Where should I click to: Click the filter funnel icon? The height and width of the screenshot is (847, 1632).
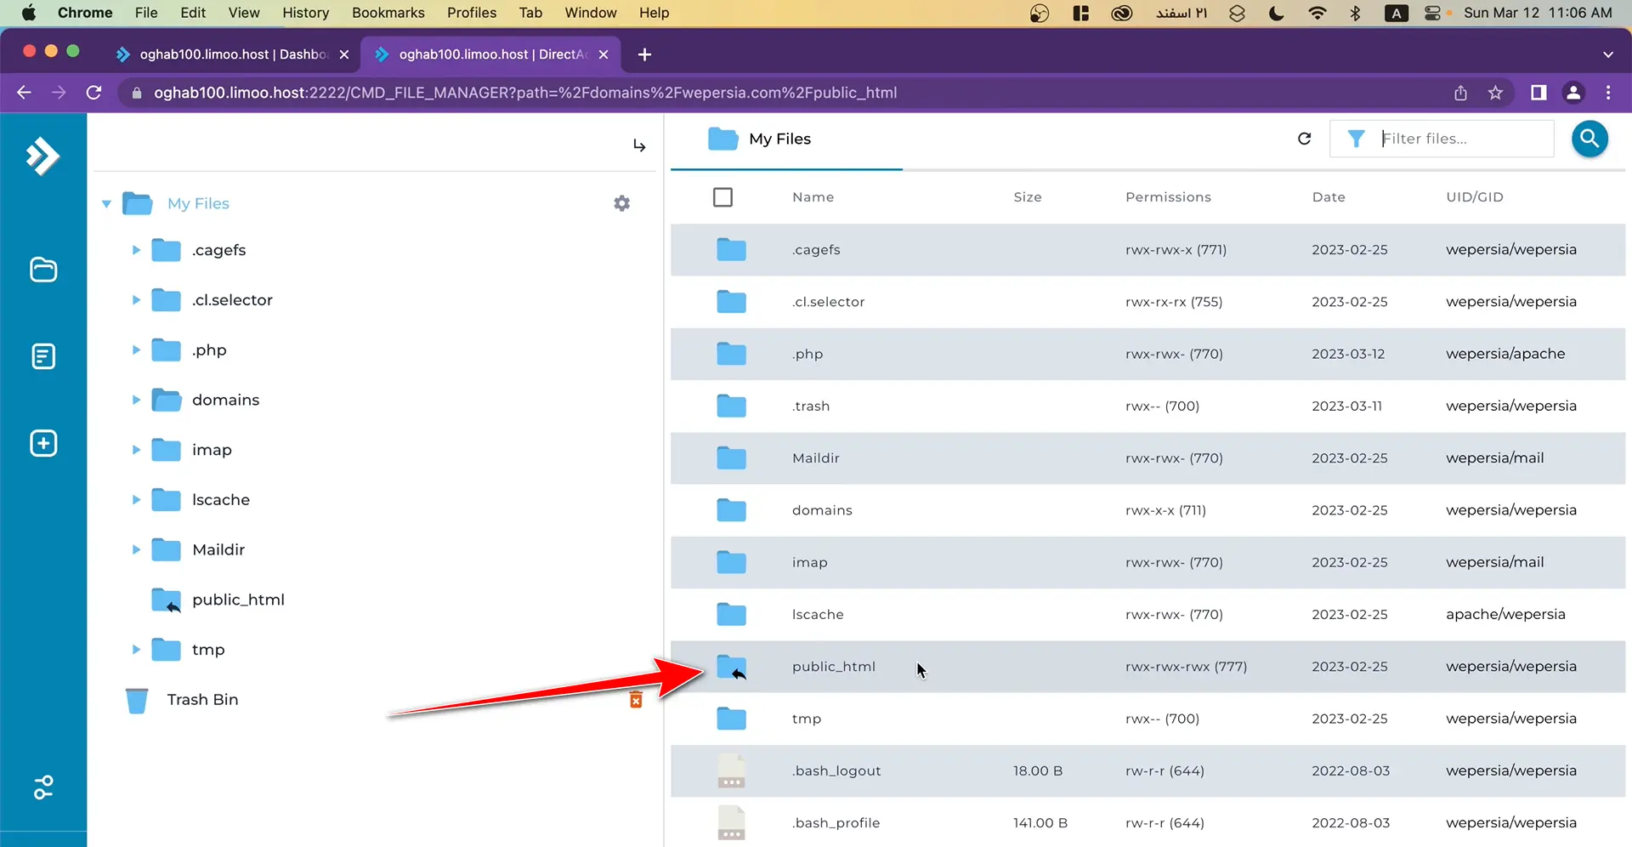1357,139
